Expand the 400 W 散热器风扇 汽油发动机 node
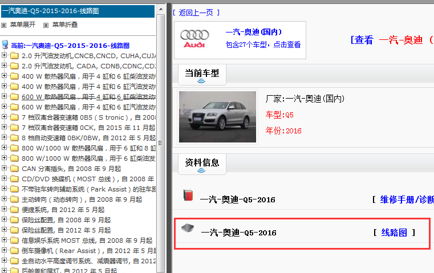 (4, 85)
